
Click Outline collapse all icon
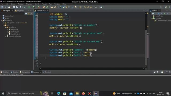click(x=153, y=14)
